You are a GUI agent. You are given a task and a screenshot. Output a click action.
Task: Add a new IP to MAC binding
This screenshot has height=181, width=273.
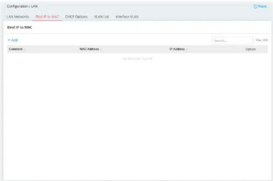click(13, 40)
